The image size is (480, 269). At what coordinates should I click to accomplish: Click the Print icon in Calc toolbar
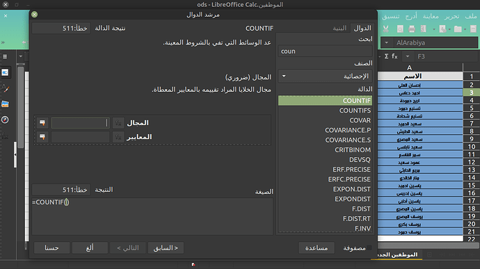click(412, 28)
